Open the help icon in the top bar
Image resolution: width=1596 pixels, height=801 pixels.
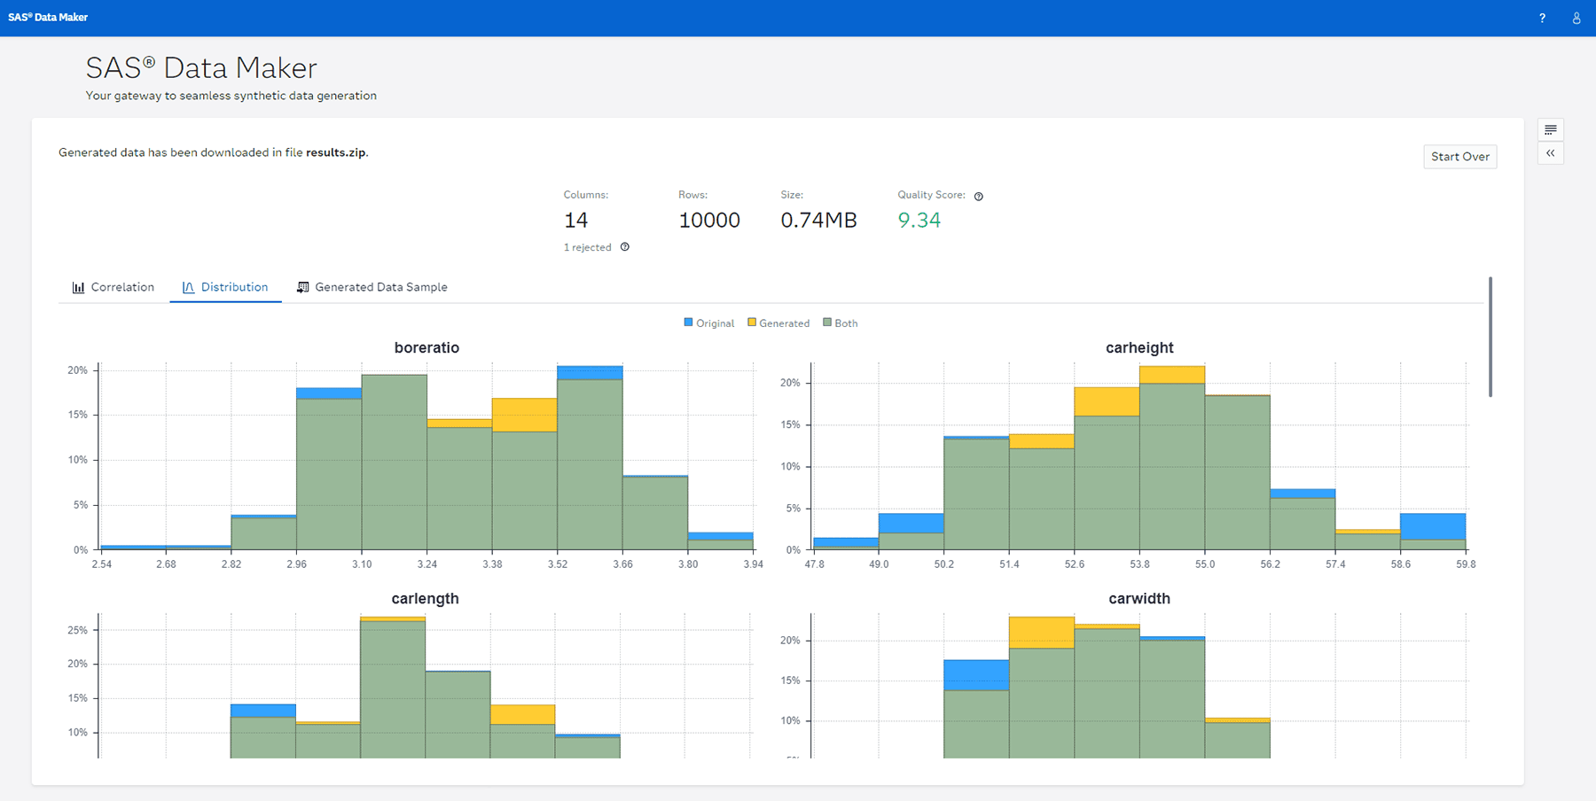pos(1542,17)
